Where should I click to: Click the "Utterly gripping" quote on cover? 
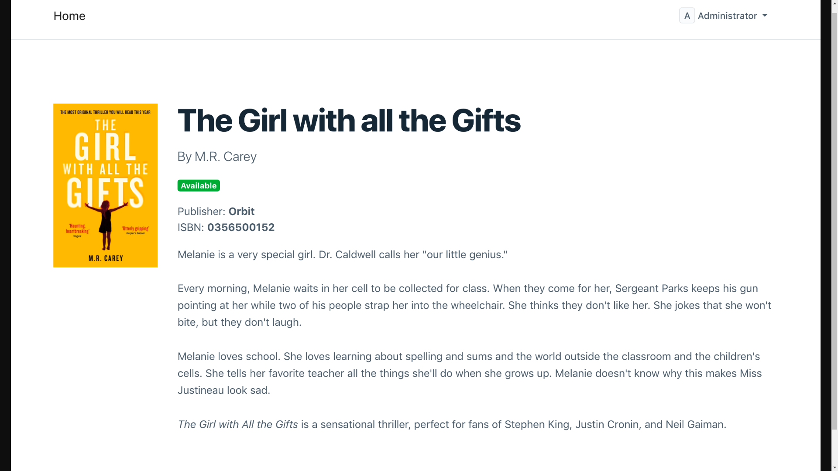(x=135, y=230)
